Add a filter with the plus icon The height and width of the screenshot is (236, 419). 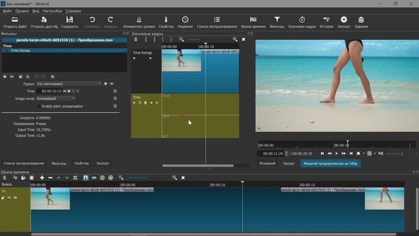[x=5, y=77]
